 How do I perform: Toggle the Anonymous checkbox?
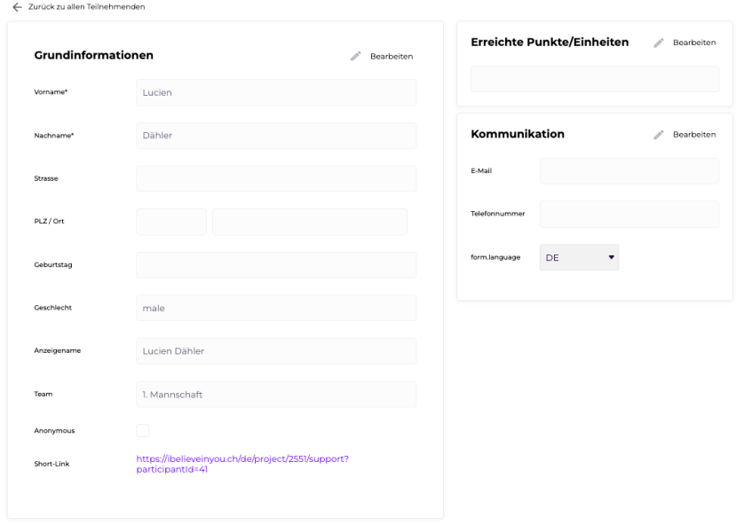pyautogui.click(x=142, y=430)
